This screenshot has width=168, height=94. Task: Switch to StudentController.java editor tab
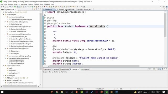tap(66, 9)
